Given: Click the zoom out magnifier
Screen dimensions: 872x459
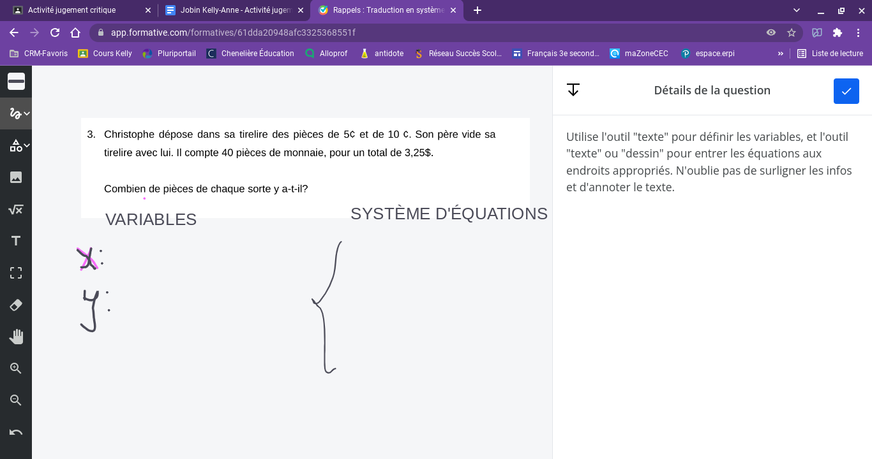Looking at the screenshot, I should click(x=16, y=400).
